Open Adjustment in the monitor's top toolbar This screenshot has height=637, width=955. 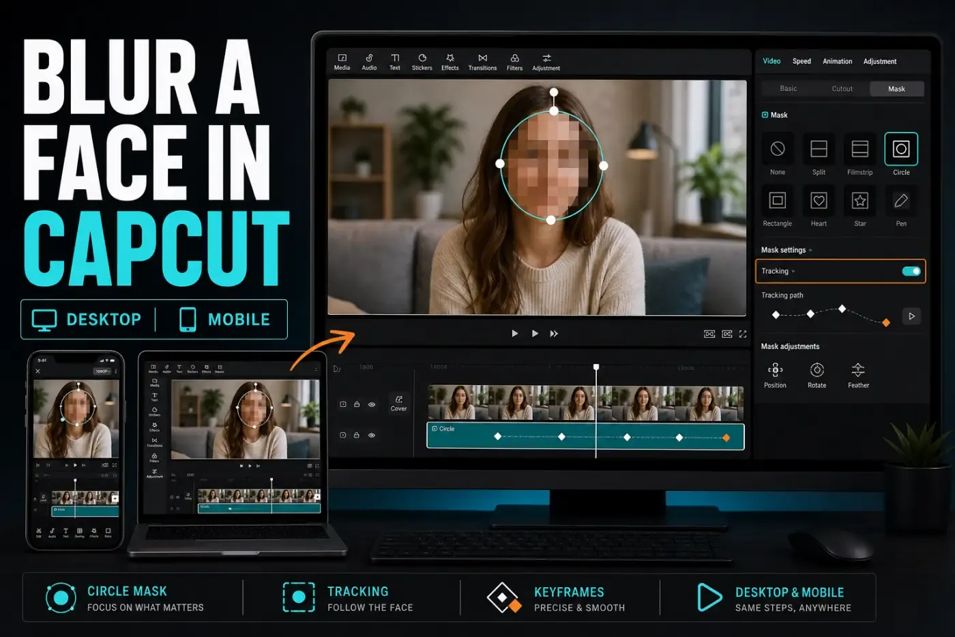click(x=546, y=62)
